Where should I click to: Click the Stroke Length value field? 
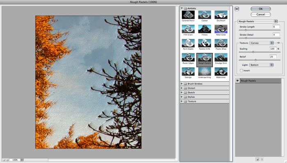point(276,27)
